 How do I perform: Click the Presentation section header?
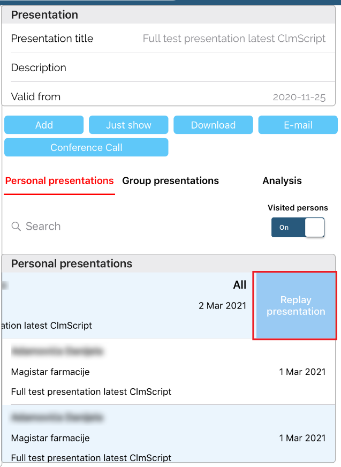click(x=170, y=15)
